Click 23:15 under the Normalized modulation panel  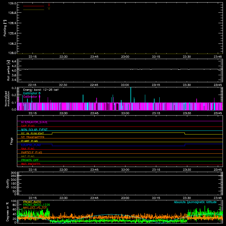(x=156, y=113)
